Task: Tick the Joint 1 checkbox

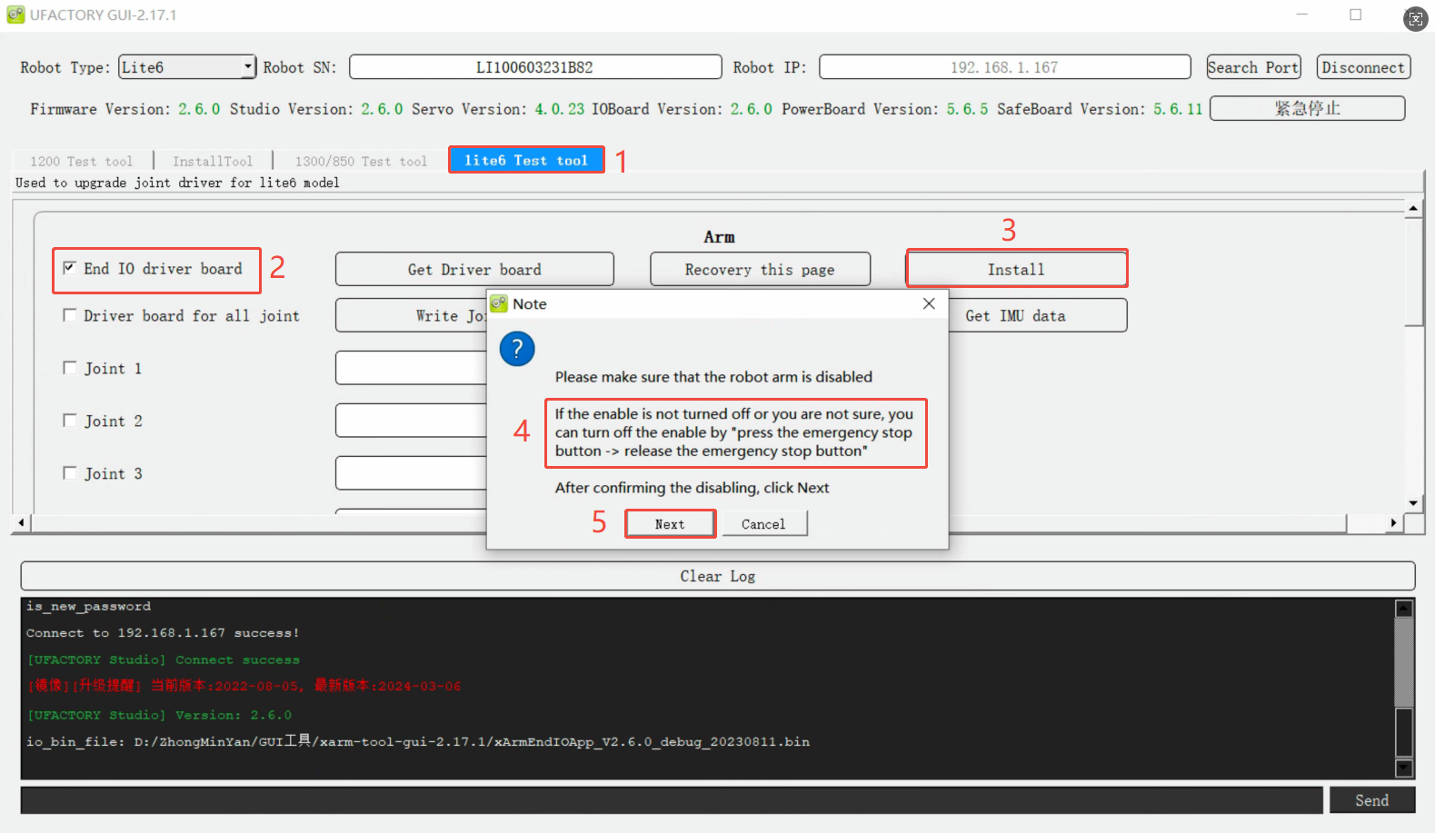Action: tap(69, 368)
